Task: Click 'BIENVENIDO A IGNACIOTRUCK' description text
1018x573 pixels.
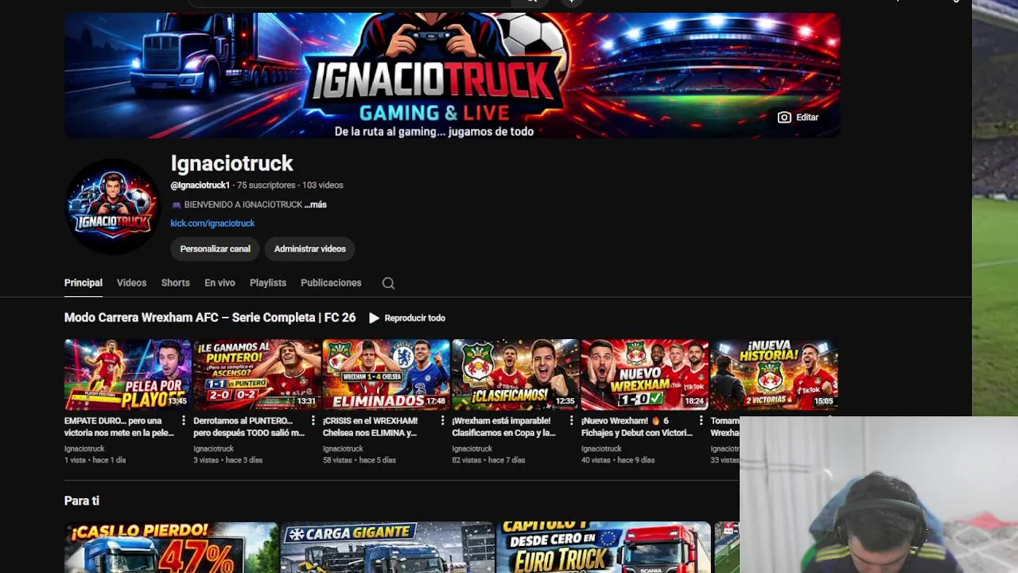Action: tap(243, 205)
